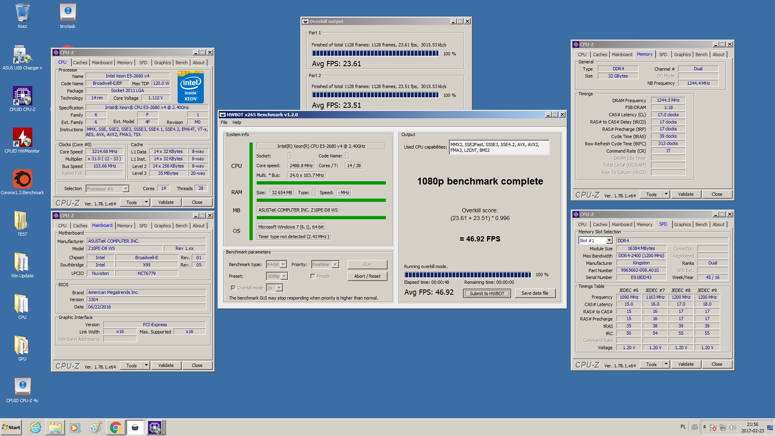Open the TEST folder on desktop

click(22, 224)
